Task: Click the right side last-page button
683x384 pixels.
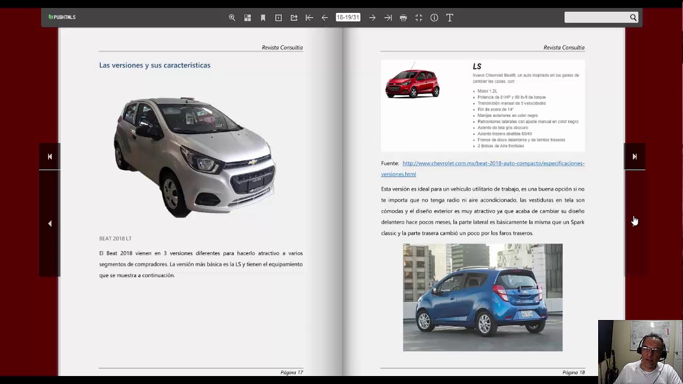Action: point(634,156)
